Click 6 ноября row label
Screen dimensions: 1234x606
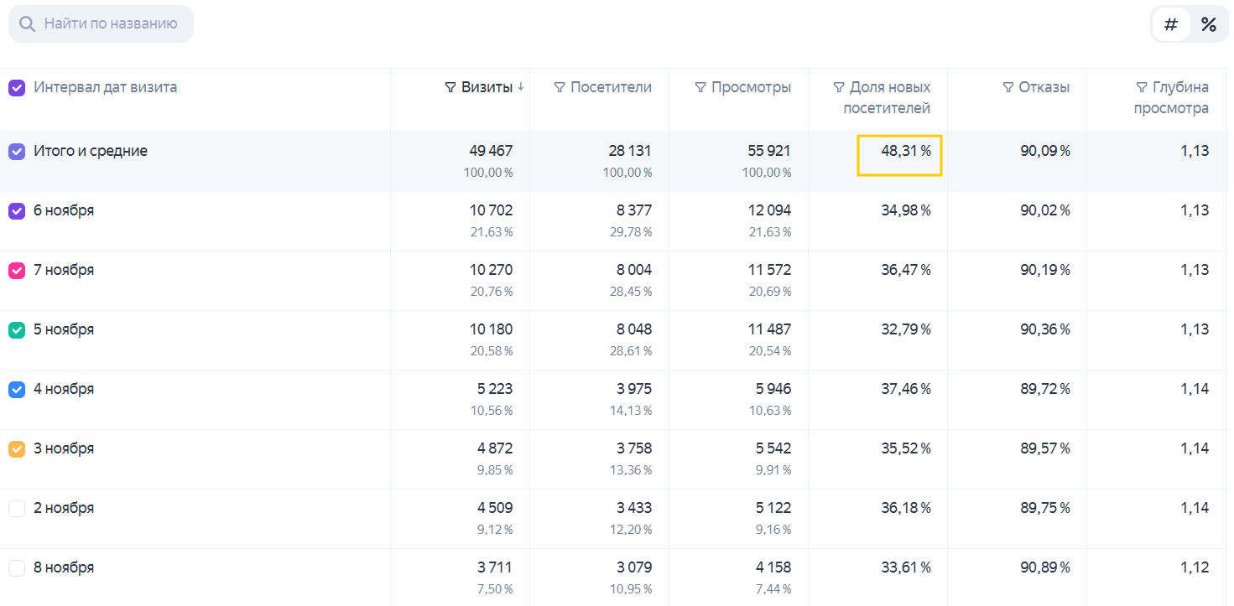tap(64, 210)
